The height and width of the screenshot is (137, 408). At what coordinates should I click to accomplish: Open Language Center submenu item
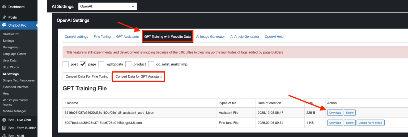(x=15, y=54)
